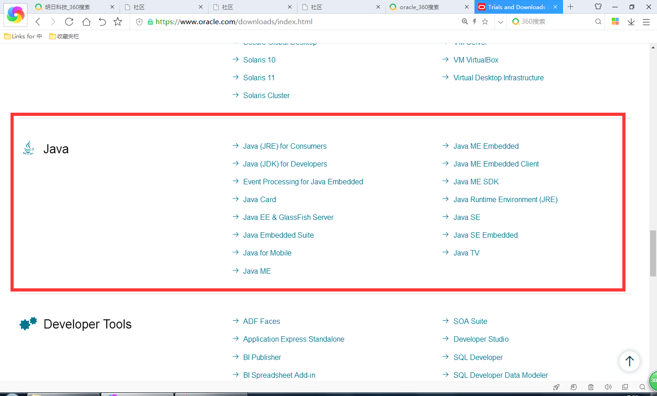Switch to the 明日科技_360搜索 tab
The width and height of the screenshot is (657, 396).
[x=75, y=7]
